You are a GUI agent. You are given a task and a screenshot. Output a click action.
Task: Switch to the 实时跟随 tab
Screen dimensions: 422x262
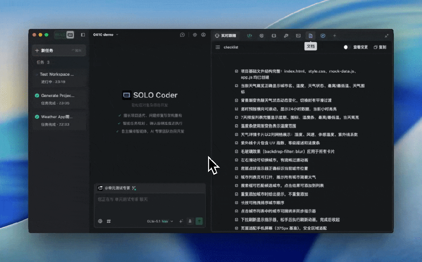(225, 36)
